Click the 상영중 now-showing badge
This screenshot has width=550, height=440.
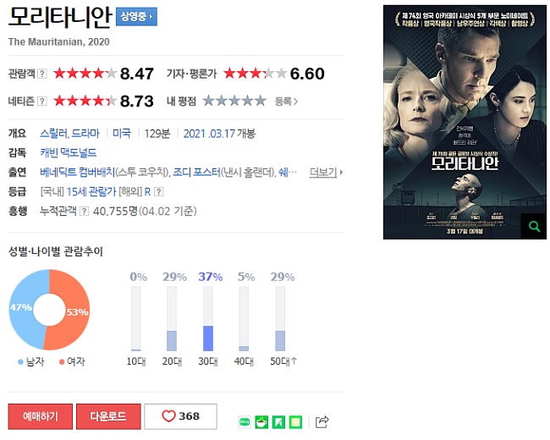tap(136, 16)
